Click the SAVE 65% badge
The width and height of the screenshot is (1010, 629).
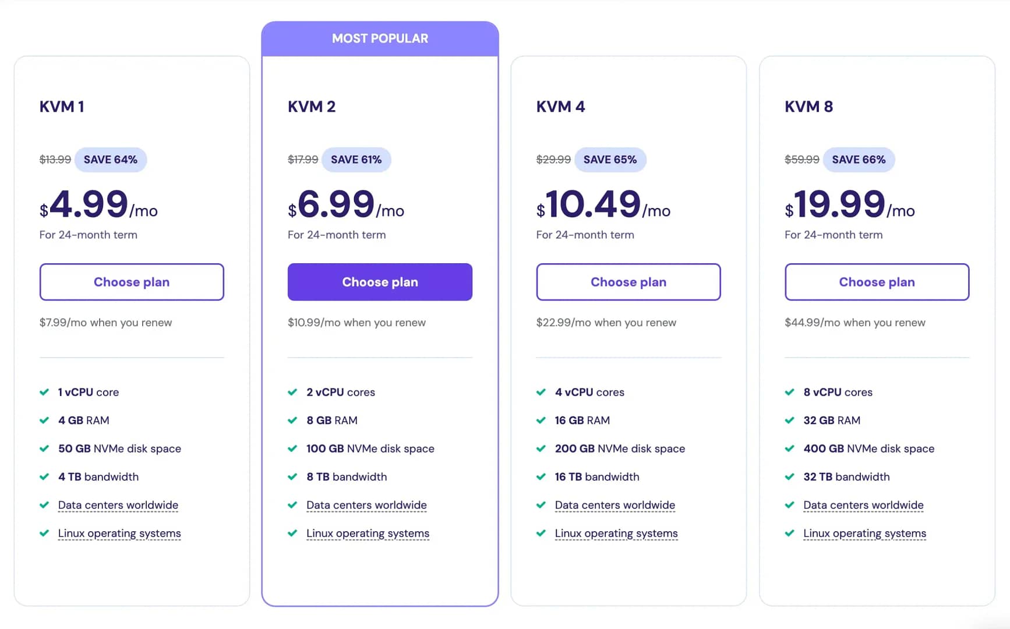click(610, 160)
